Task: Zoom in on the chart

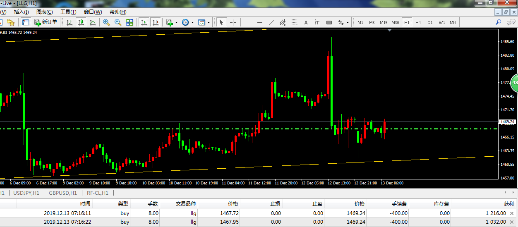Action: tap(106, 22)
